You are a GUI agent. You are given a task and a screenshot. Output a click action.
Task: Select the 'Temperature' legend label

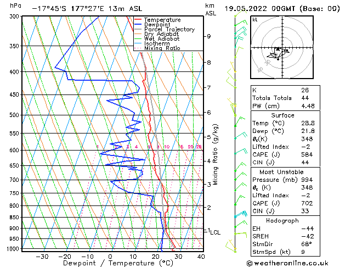point(162,20)
